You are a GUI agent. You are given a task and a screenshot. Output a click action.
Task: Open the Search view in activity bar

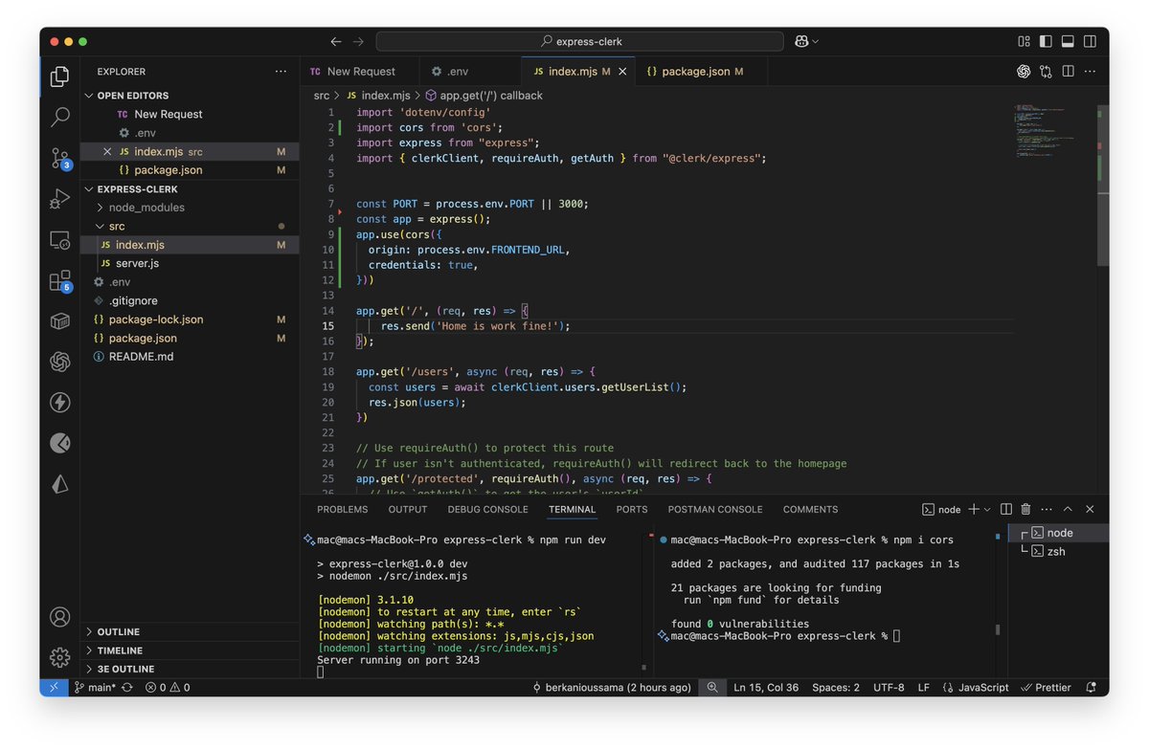tap(59, 117)
